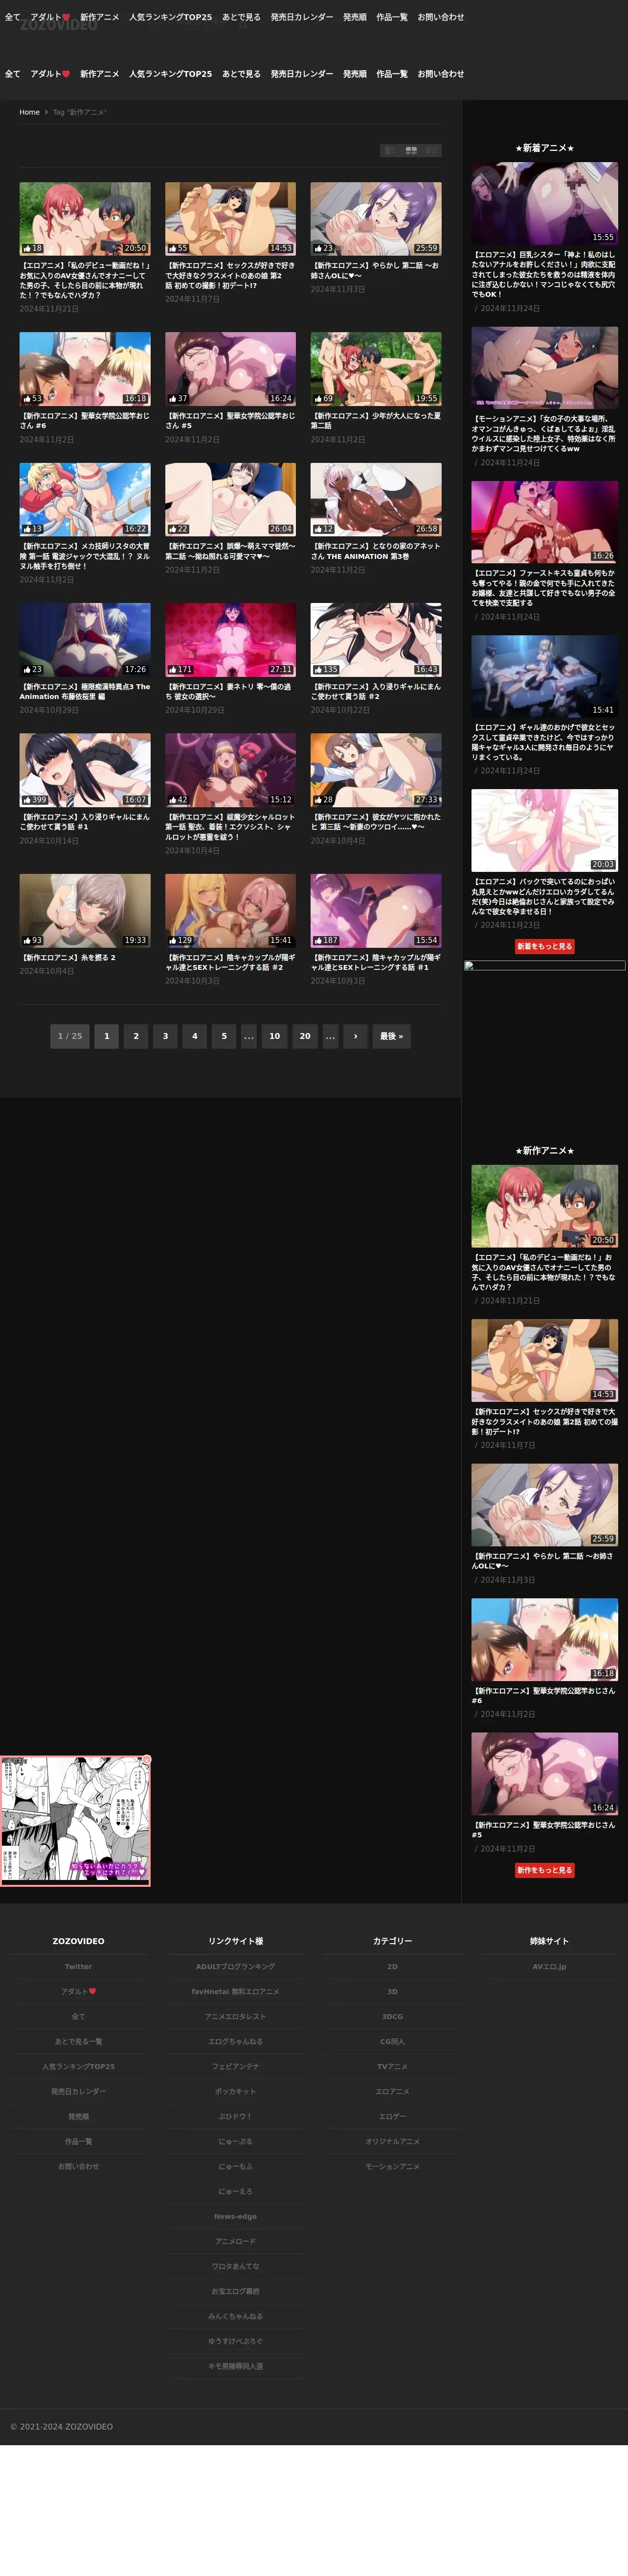Open the エロゲー category in the footer

point(392,2116)
